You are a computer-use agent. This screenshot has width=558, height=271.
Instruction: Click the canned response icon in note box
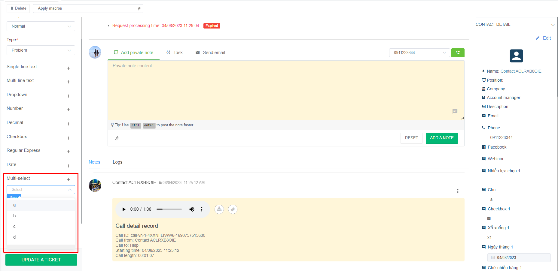455,111
